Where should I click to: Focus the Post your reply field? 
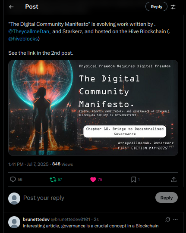[88, 198]
